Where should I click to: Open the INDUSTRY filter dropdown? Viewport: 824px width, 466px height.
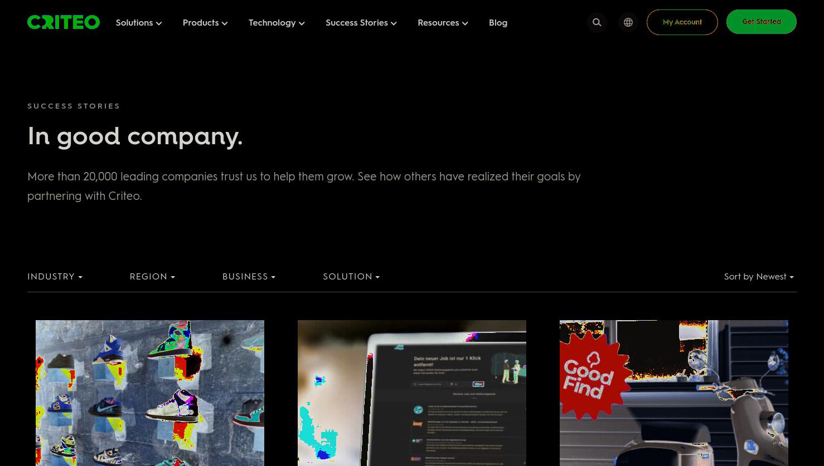point(55,277)
